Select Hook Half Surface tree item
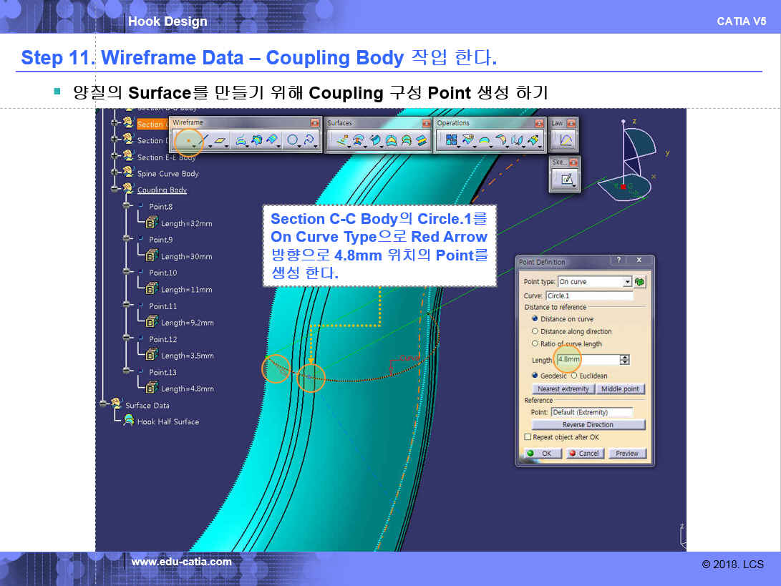Screen dimensions: 781x586 click(168, 421)
